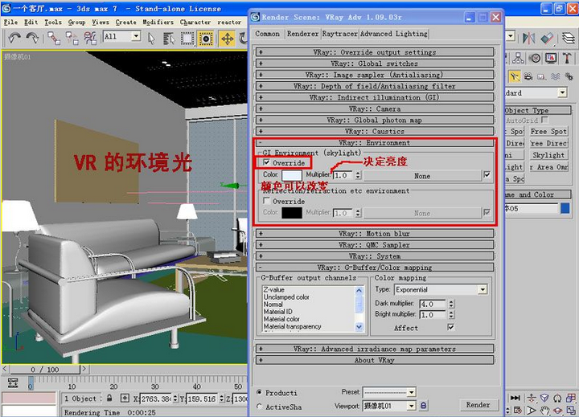579x417 pixels.
Task: Click the Align tool icon
Action: tap(547, 38)
